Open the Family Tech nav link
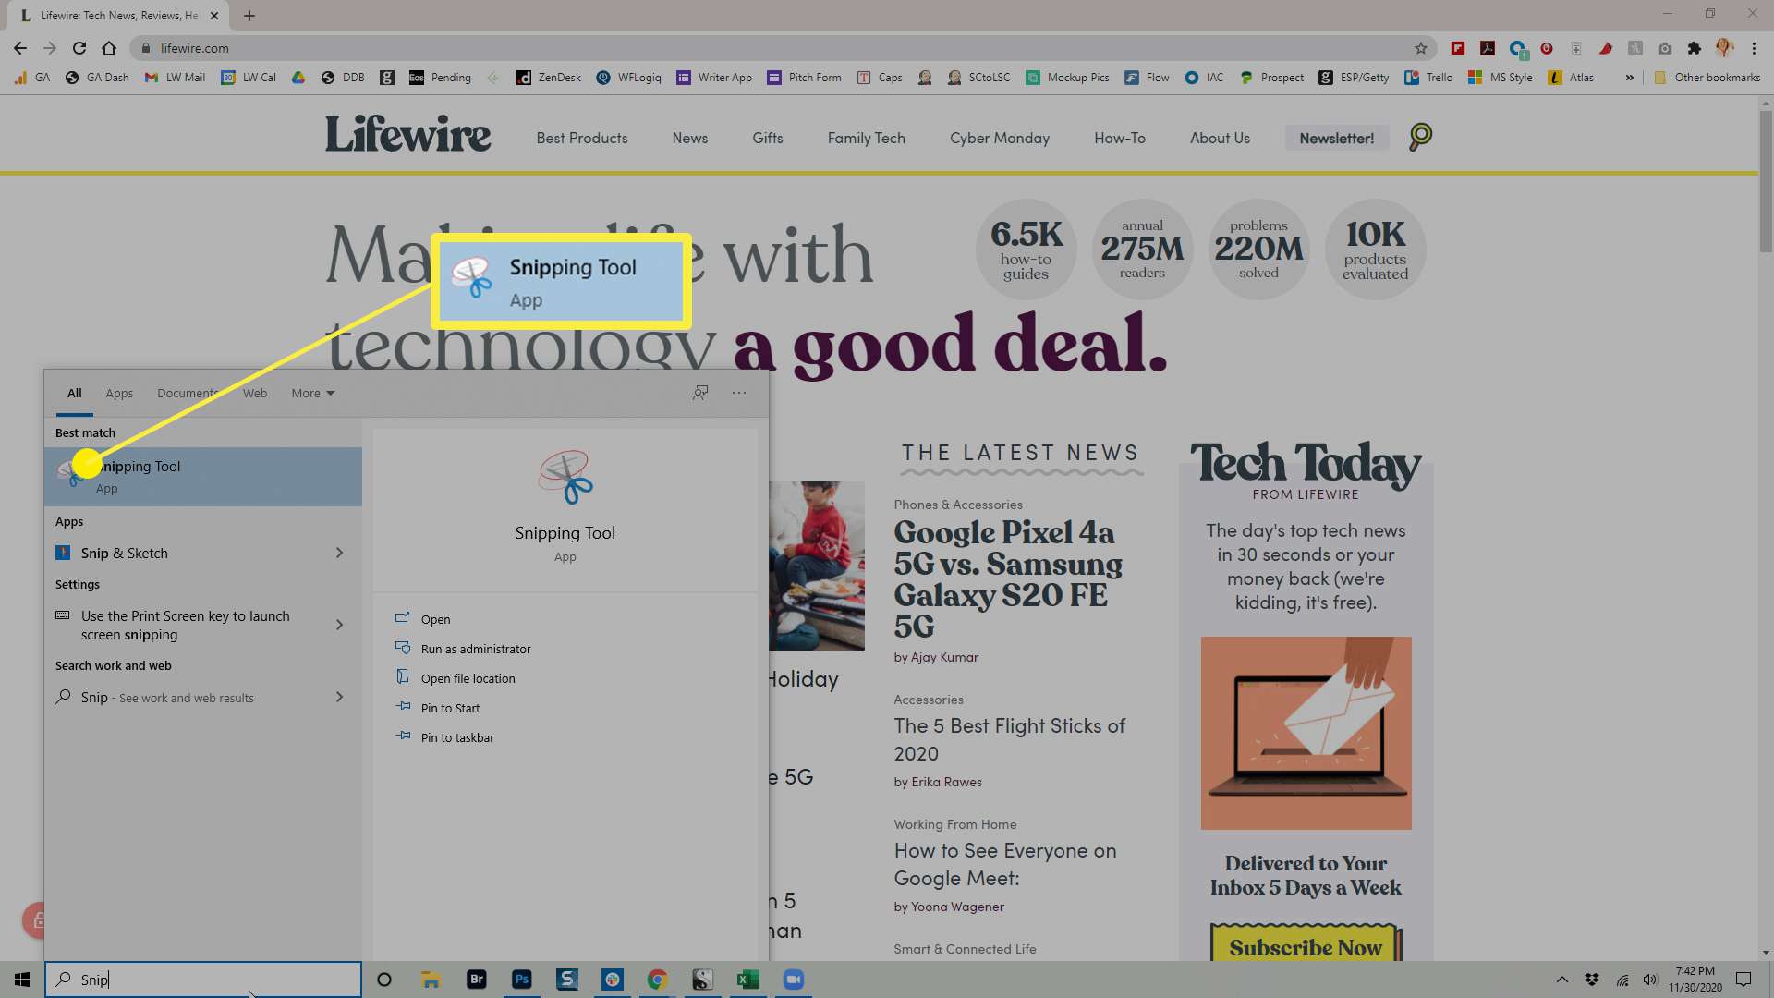This screenshot has height=998, width=1774. [x=867, y=138]
